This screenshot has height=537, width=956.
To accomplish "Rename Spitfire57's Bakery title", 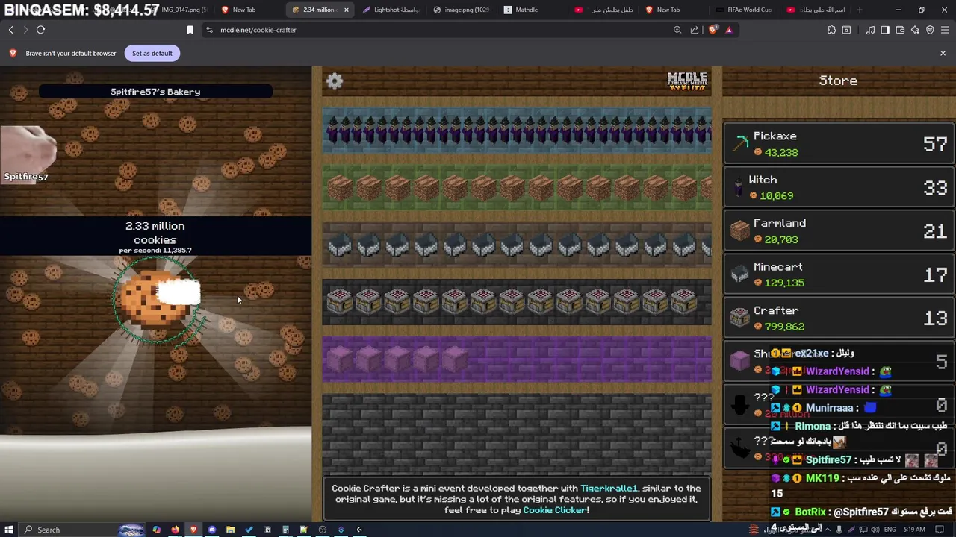I will point(155,92).
